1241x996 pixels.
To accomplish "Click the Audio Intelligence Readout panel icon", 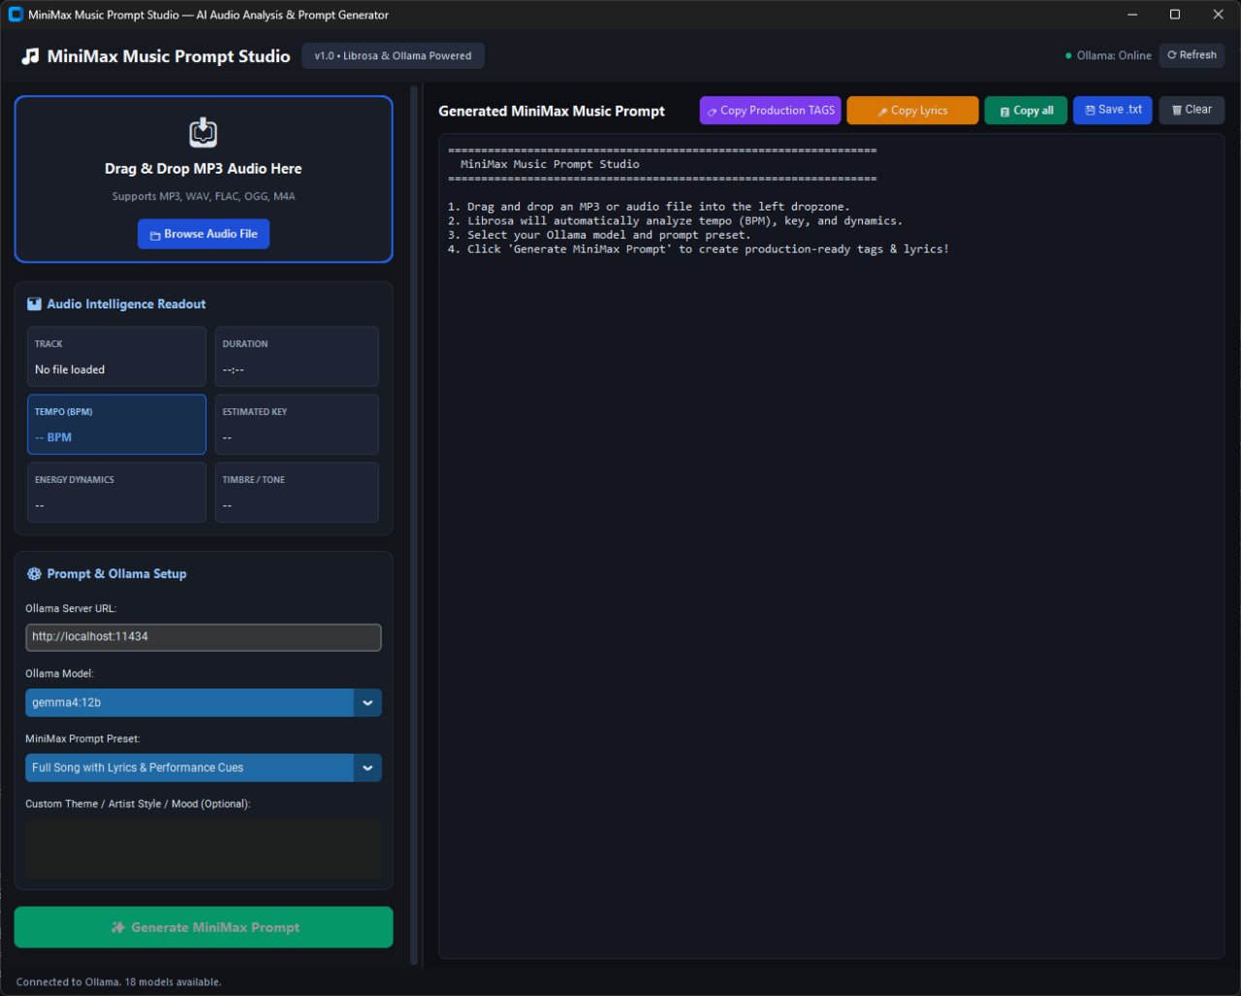I will [34, 304].
